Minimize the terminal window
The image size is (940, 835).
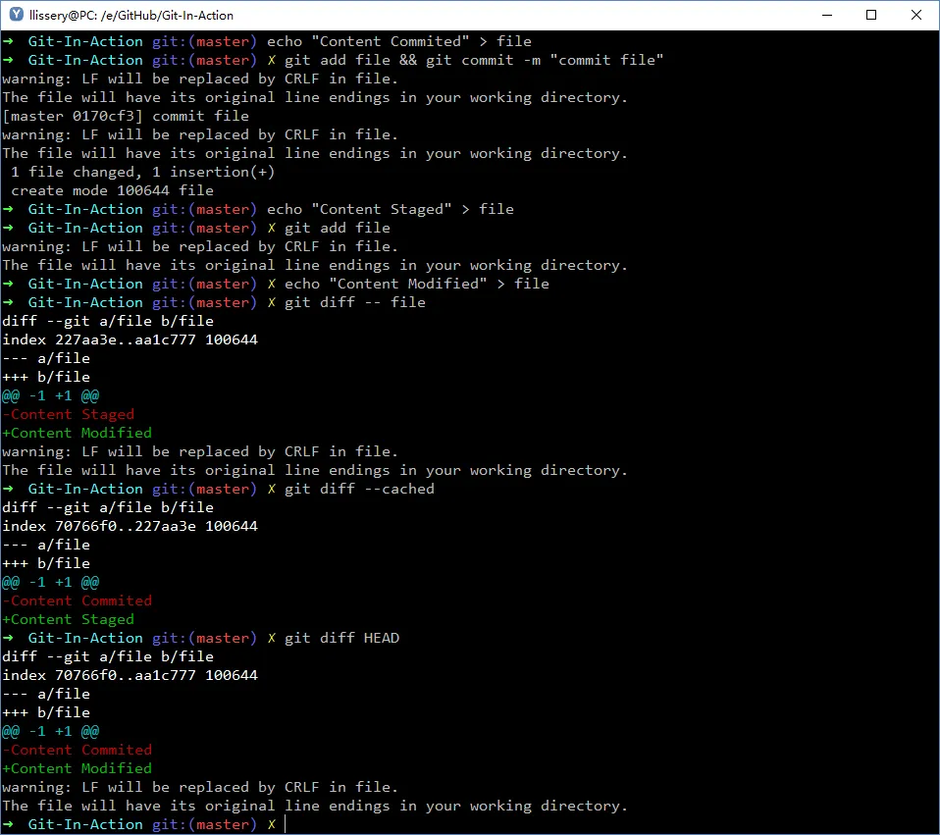click(x=827, y=15)
